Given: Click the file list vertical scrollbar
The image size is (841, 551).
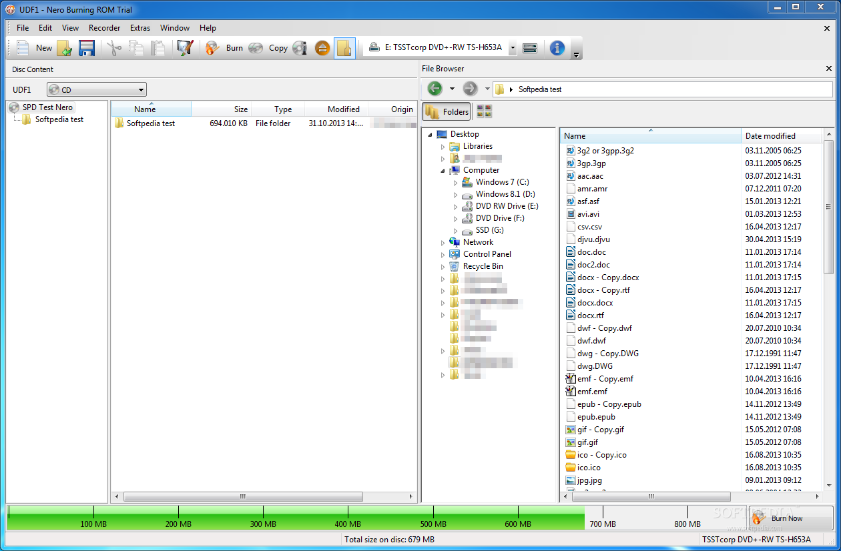Looking at the screenshot, I should 828,207.
